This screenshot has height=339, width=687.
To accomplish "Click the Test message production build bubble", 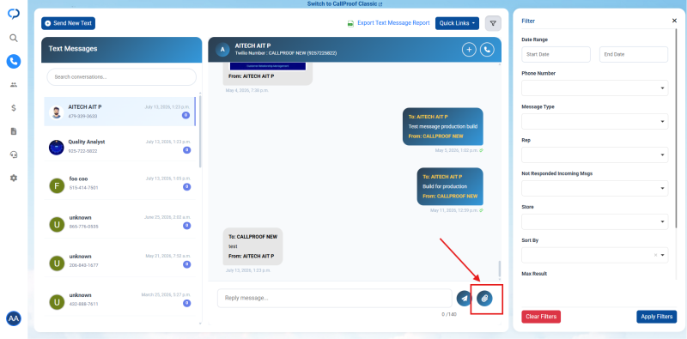I will tap(443, 126).
